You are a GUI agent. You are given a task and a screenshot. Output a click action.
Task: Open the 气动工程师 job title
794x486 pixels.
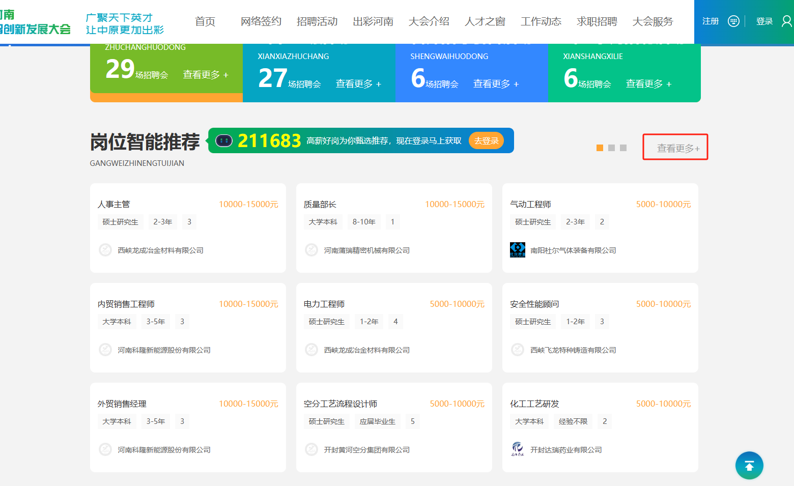[530, 204]
